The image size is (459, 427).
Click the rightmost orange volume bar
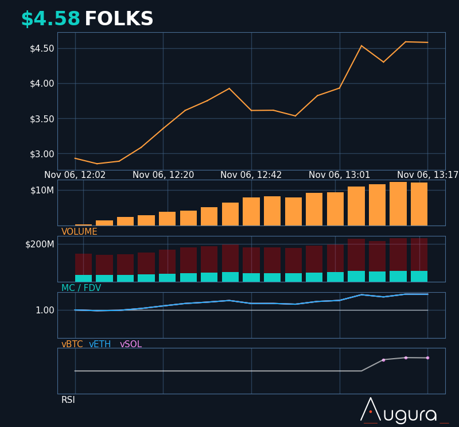(419, 204)
